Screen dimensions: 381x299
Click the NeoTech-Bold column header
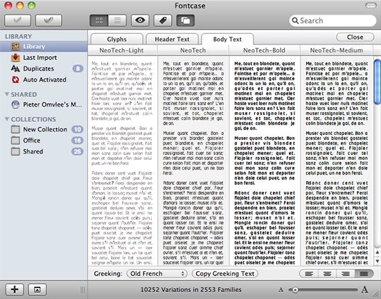(265, 51)
